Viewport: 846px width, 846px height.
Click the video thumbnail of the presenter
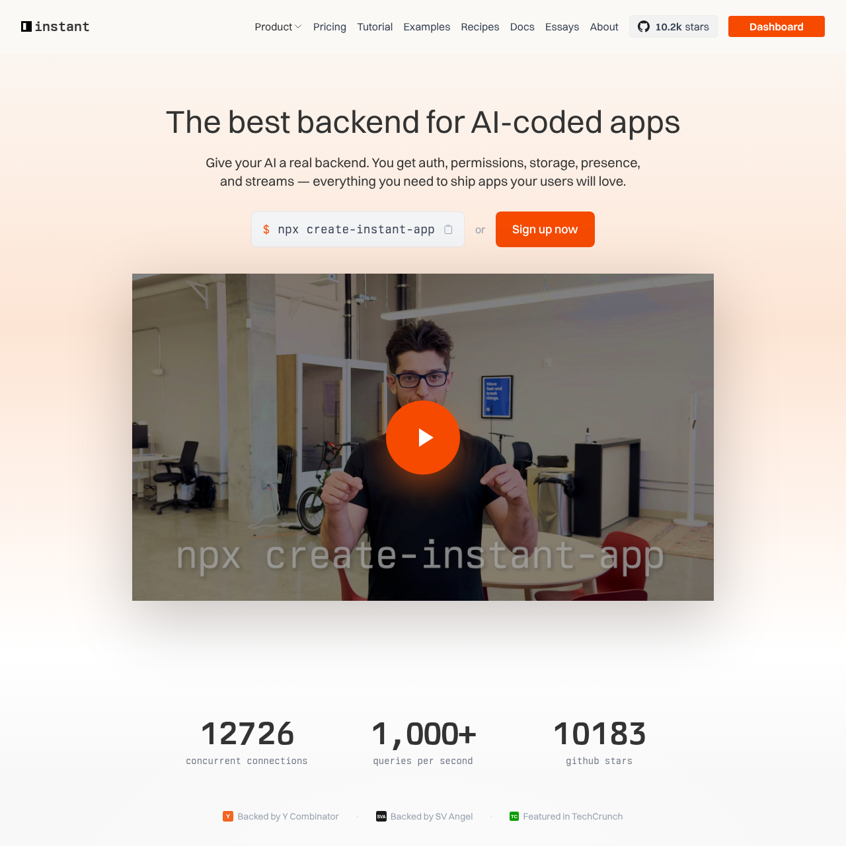click(423, 437)
